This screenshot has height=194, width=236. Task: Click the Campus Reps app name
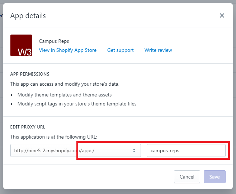[x=54, y=41]
